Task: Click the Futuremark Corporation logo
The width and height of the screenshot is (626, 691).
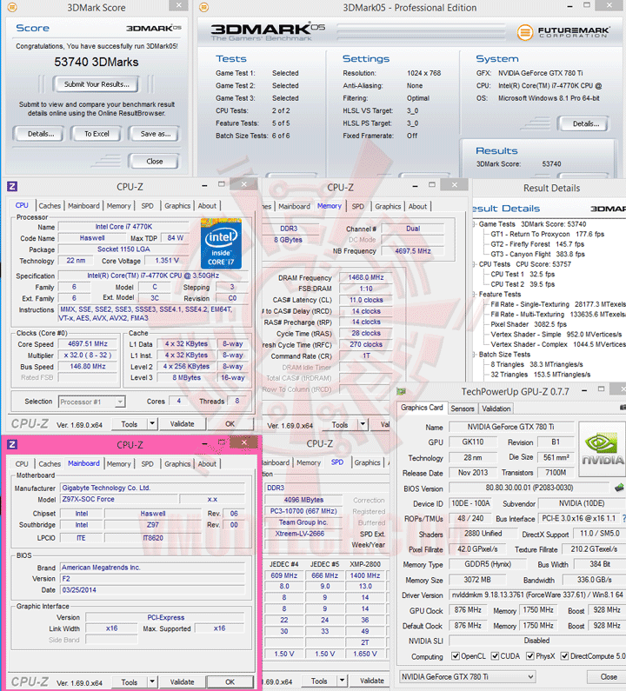Action: 563,32
